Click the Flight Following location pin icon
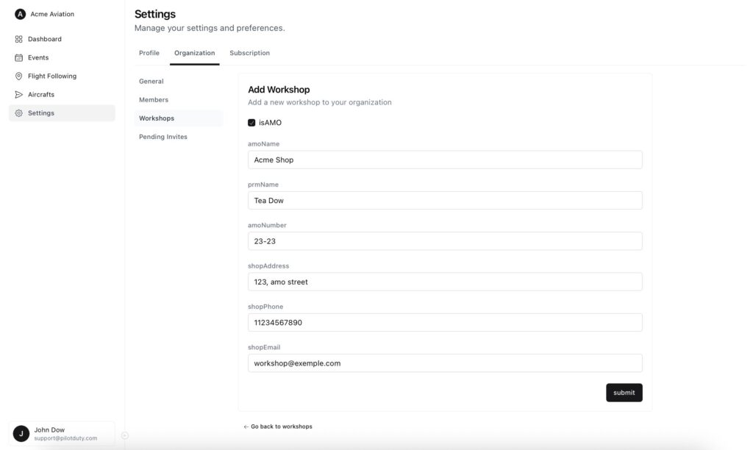Viewport: 753px width, 450px height. click(19, 76)
